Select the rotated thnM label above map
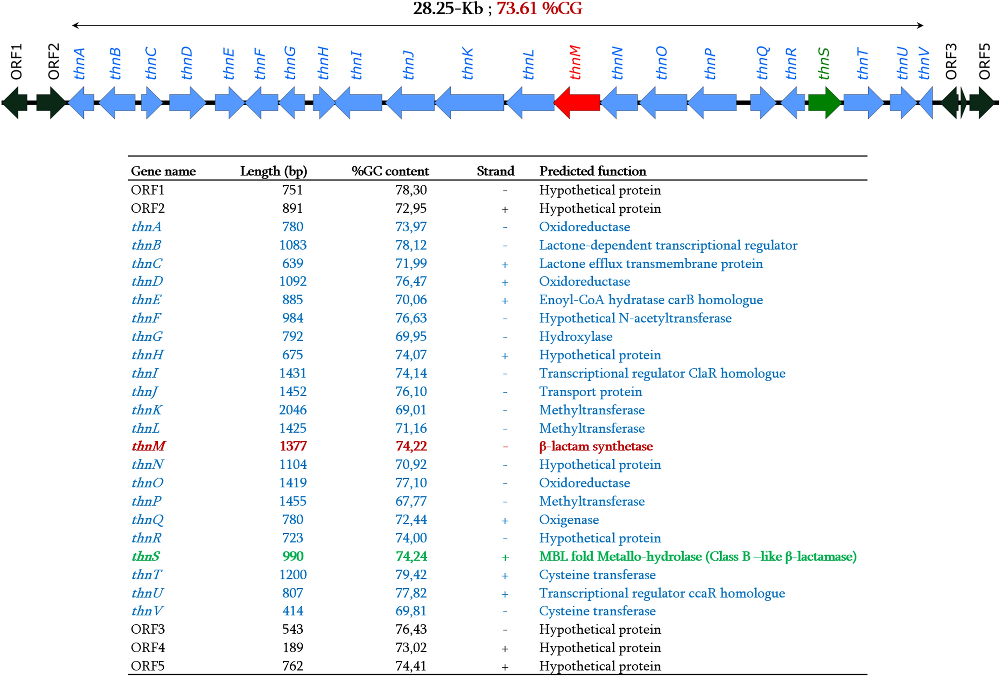Screen dimensions: 1000x677 point(575,63)
